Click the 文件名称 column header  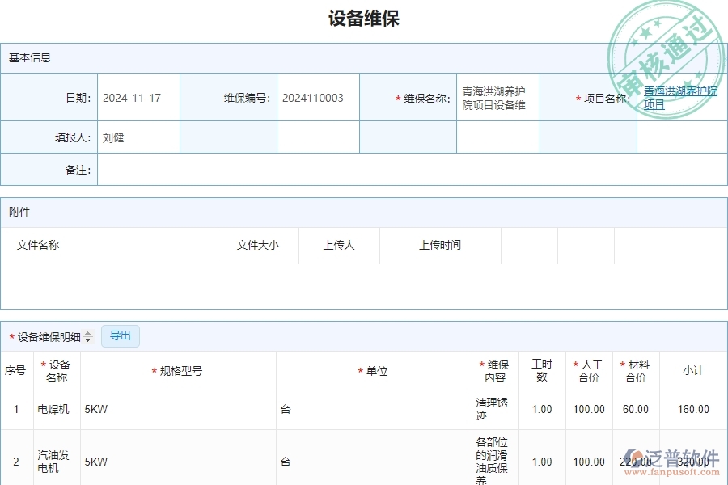pyautogui.click(x=37, y=245)
